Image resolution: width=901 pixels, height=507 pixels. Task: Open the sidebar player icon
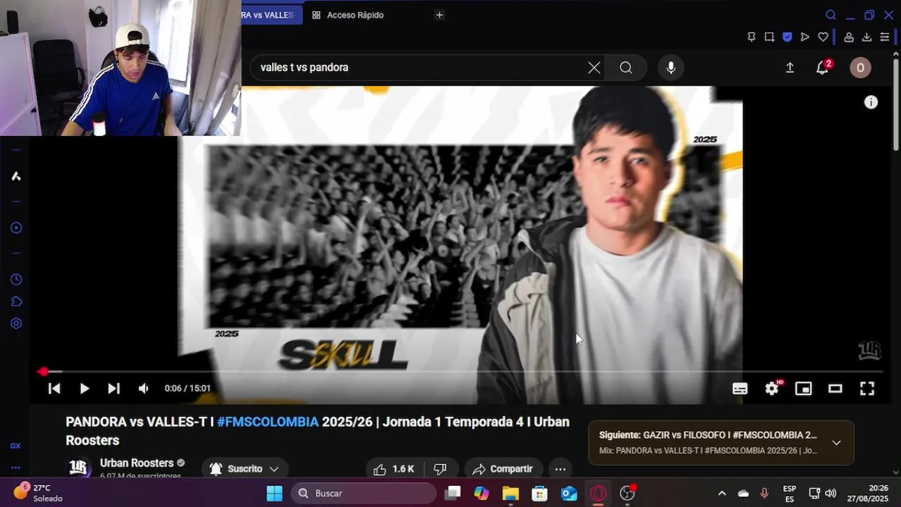tap(16, 227)
